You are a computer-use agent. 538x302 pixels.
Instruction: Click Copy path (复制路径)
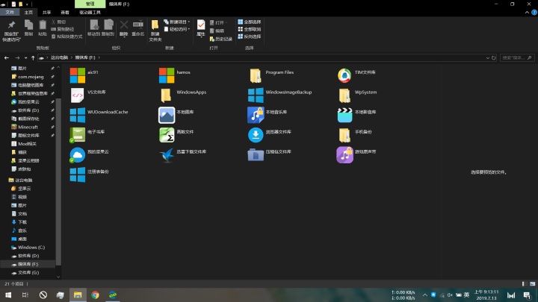[63, 29]
